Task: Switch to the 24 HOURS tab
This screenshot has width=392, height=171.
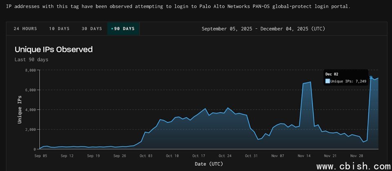Action: pos(25,28)
